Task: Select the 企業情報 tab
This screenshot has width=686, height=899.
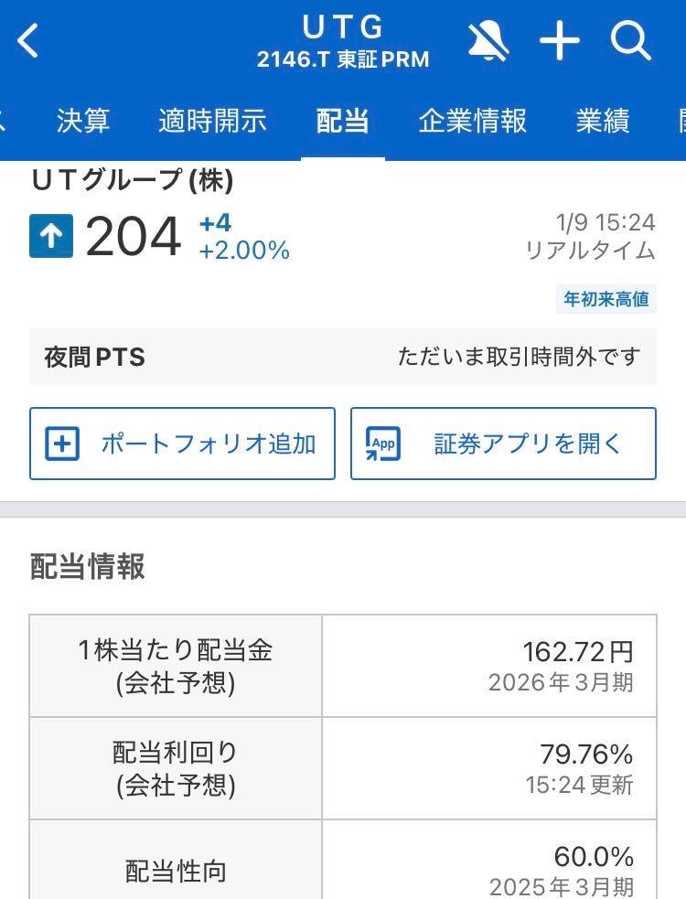Action: pos(471,120)
